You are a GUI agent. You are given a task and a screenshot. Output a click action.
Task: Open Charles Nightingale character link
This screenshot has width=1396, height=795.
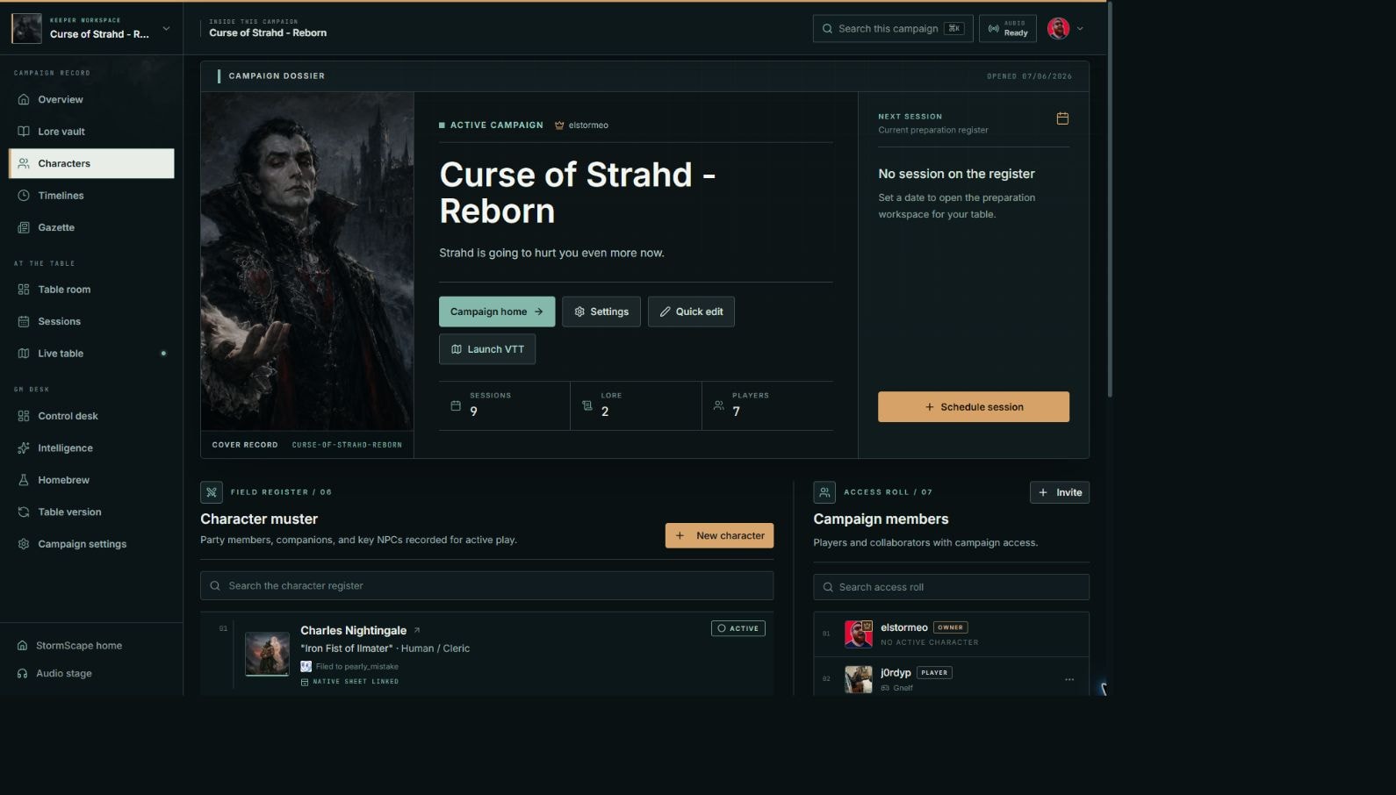353,630
